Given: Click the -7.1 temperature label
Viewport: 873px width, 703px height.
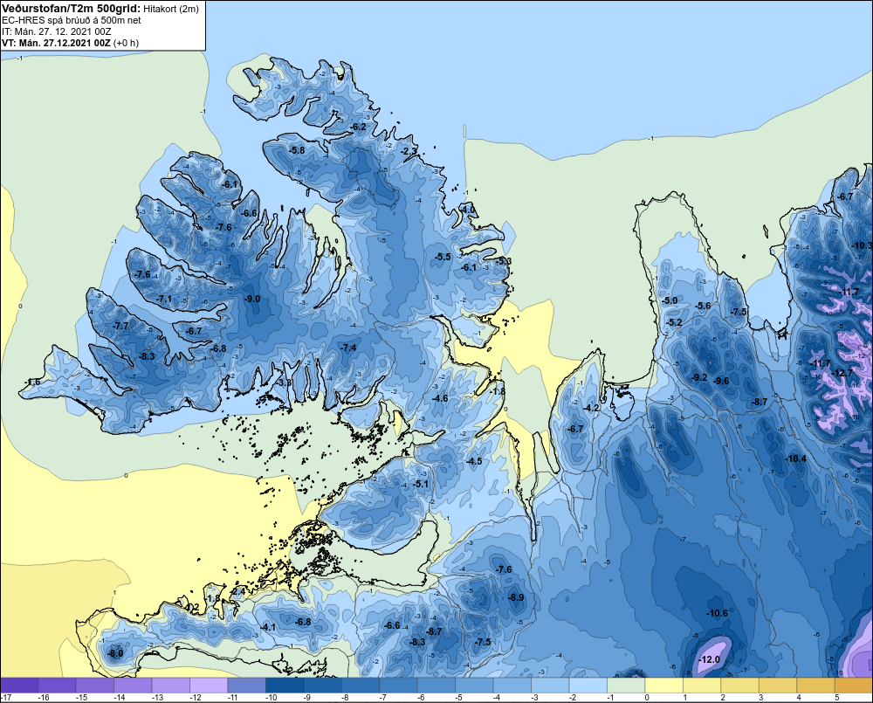Looking at the screenshot, I should 164,299.
